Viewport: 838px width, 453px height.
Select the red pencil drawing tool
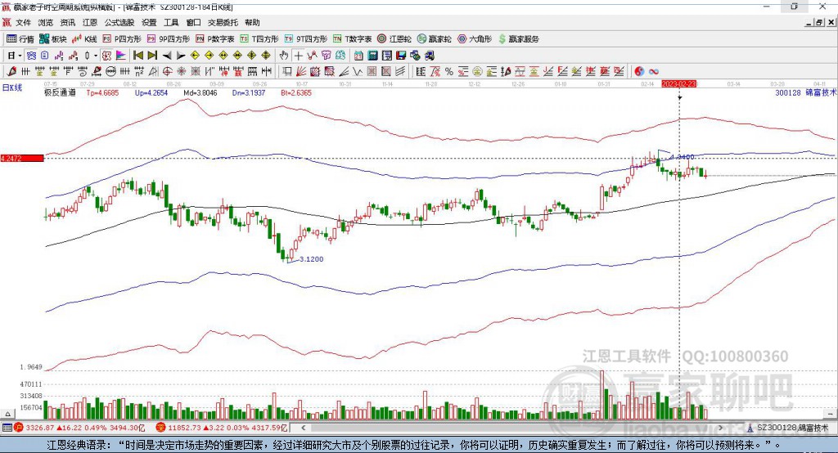[11, 72]
